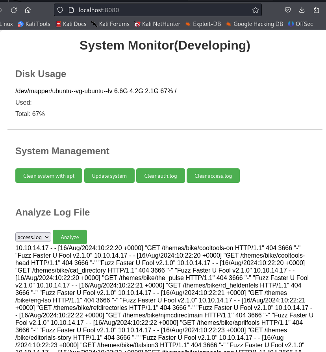This screenshot has width=326, height=352.
Task: Expand the access.log file dropdown
Action: coord(33,237)
